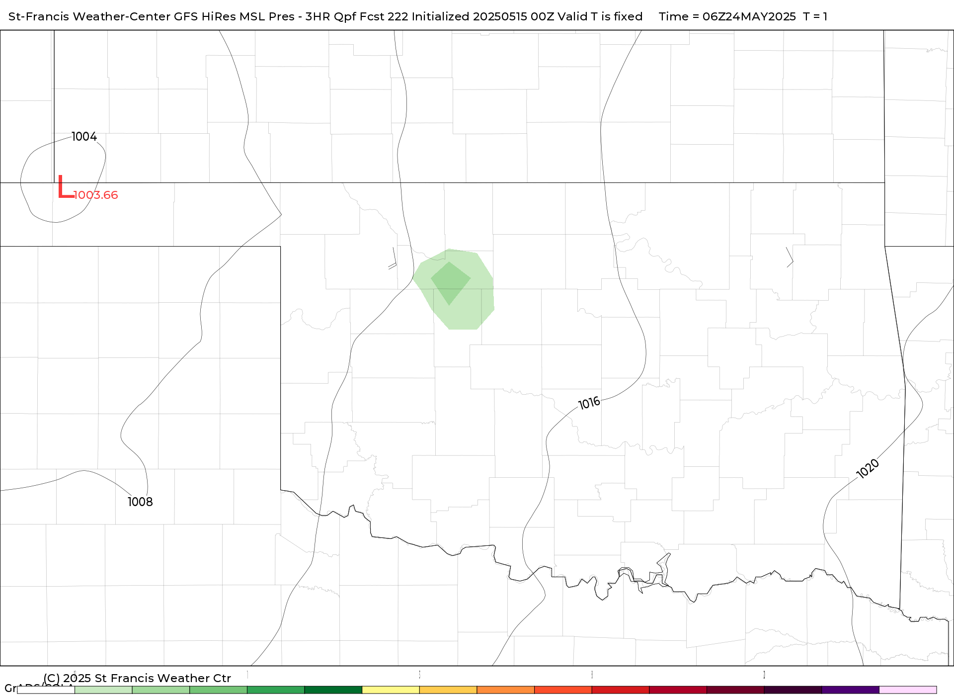Click the 1020 isobar label

(x=868, y=469)
